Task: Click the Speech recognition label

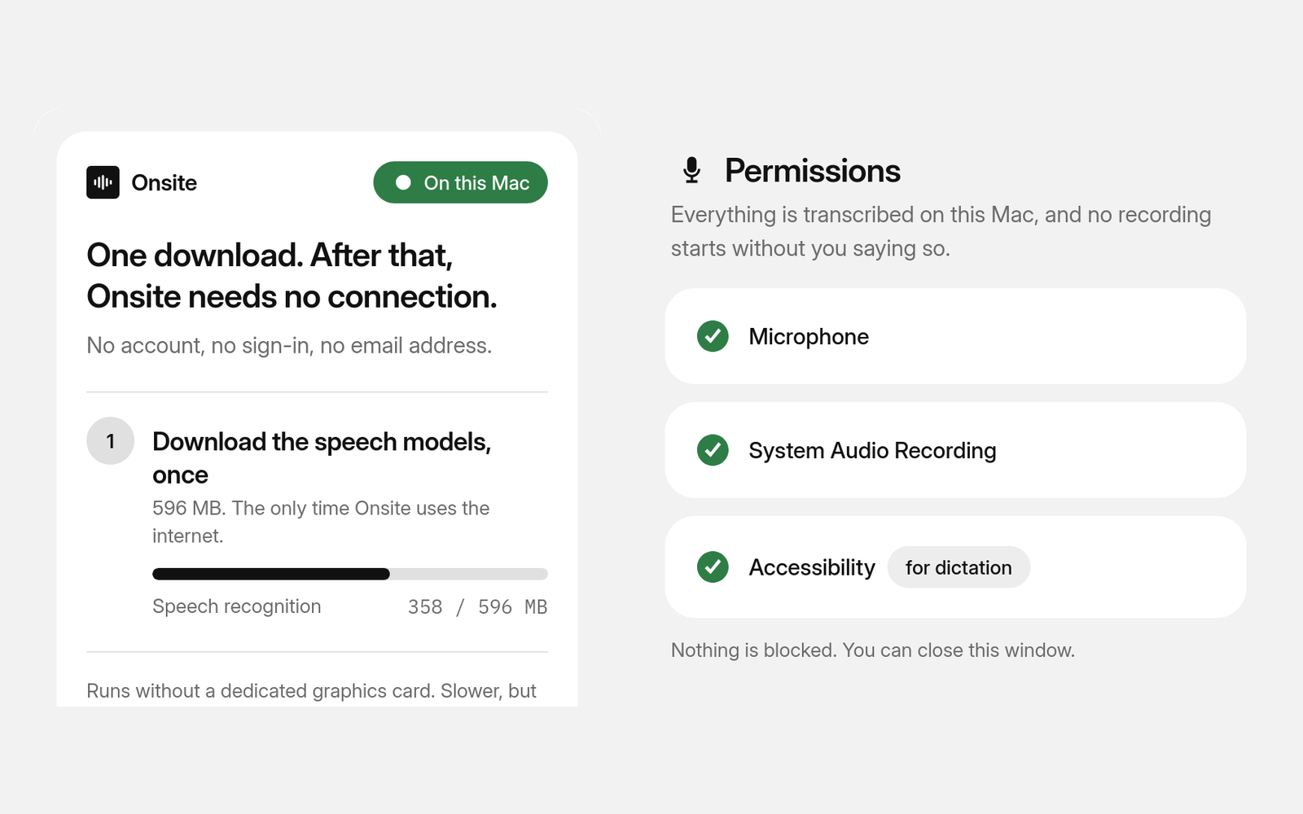Action: [237, 606]
